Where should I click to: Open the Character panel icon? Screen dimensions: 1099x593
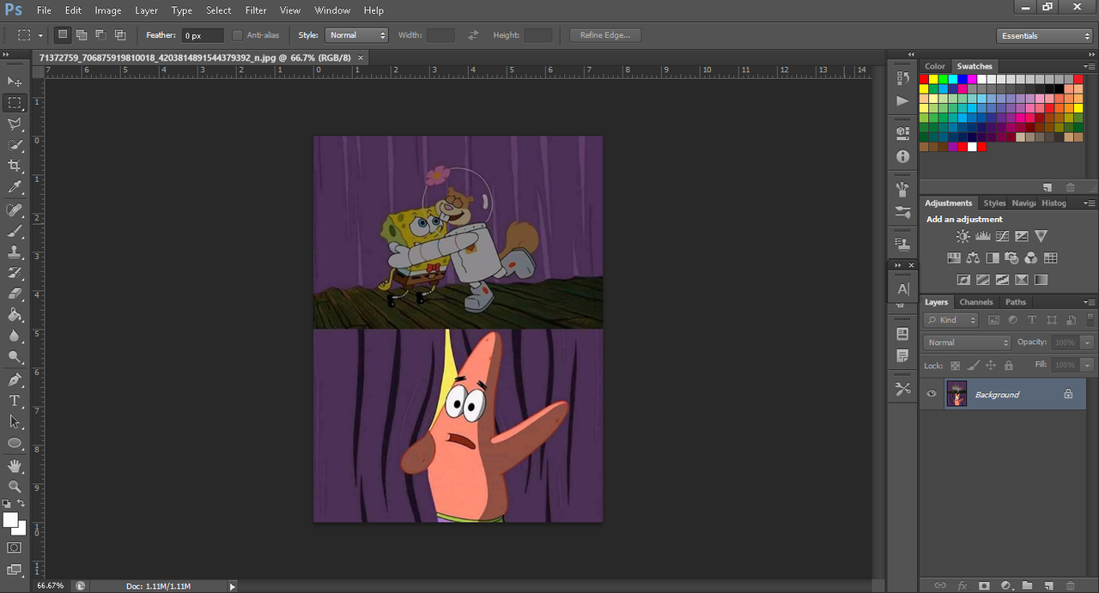[902, 289]
